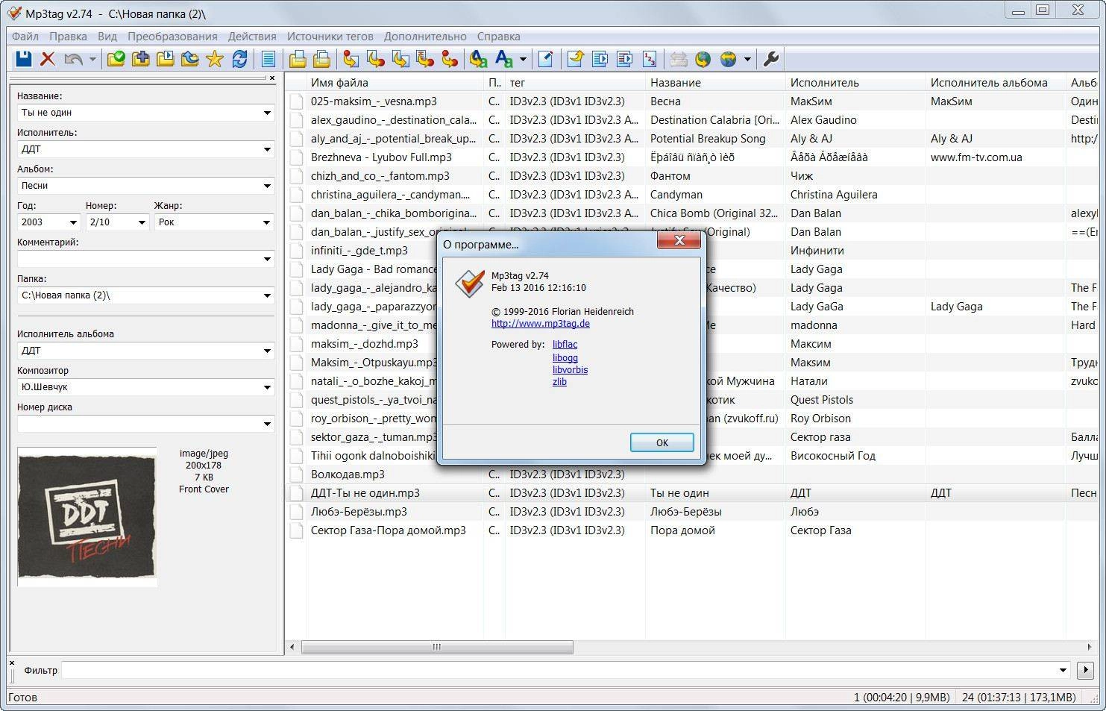This screenshot has height=711, width=1106.
Task: Open the undo history dropdown arrow
Action: click(x=92, y=59)
